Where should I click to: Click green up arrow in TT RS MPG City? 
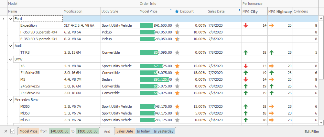tap(246, 53)
